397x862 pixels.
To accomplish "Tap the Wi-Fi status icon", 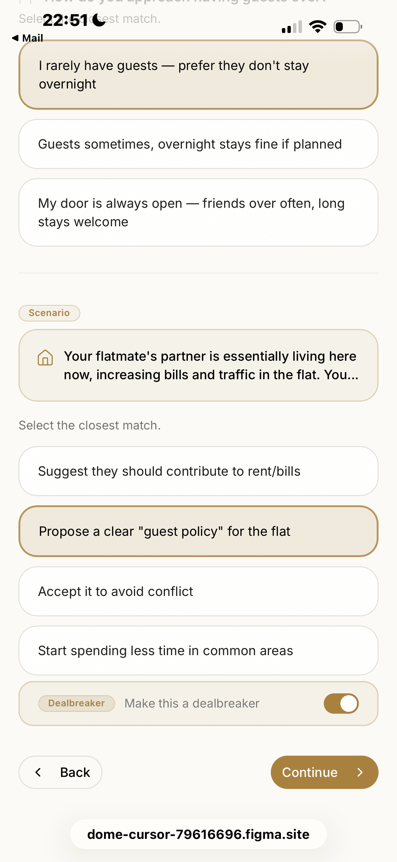I will click(318, 27).
